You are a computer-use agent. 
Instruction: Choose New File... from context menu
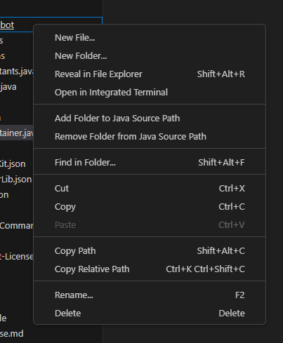pyautogui.click(x=150, y=38)
